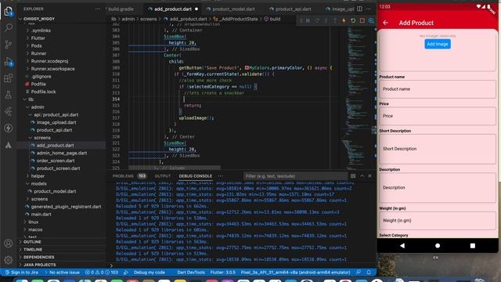Open the Testing flask icon view
The image size is (501, 282).
coord(9,95)
